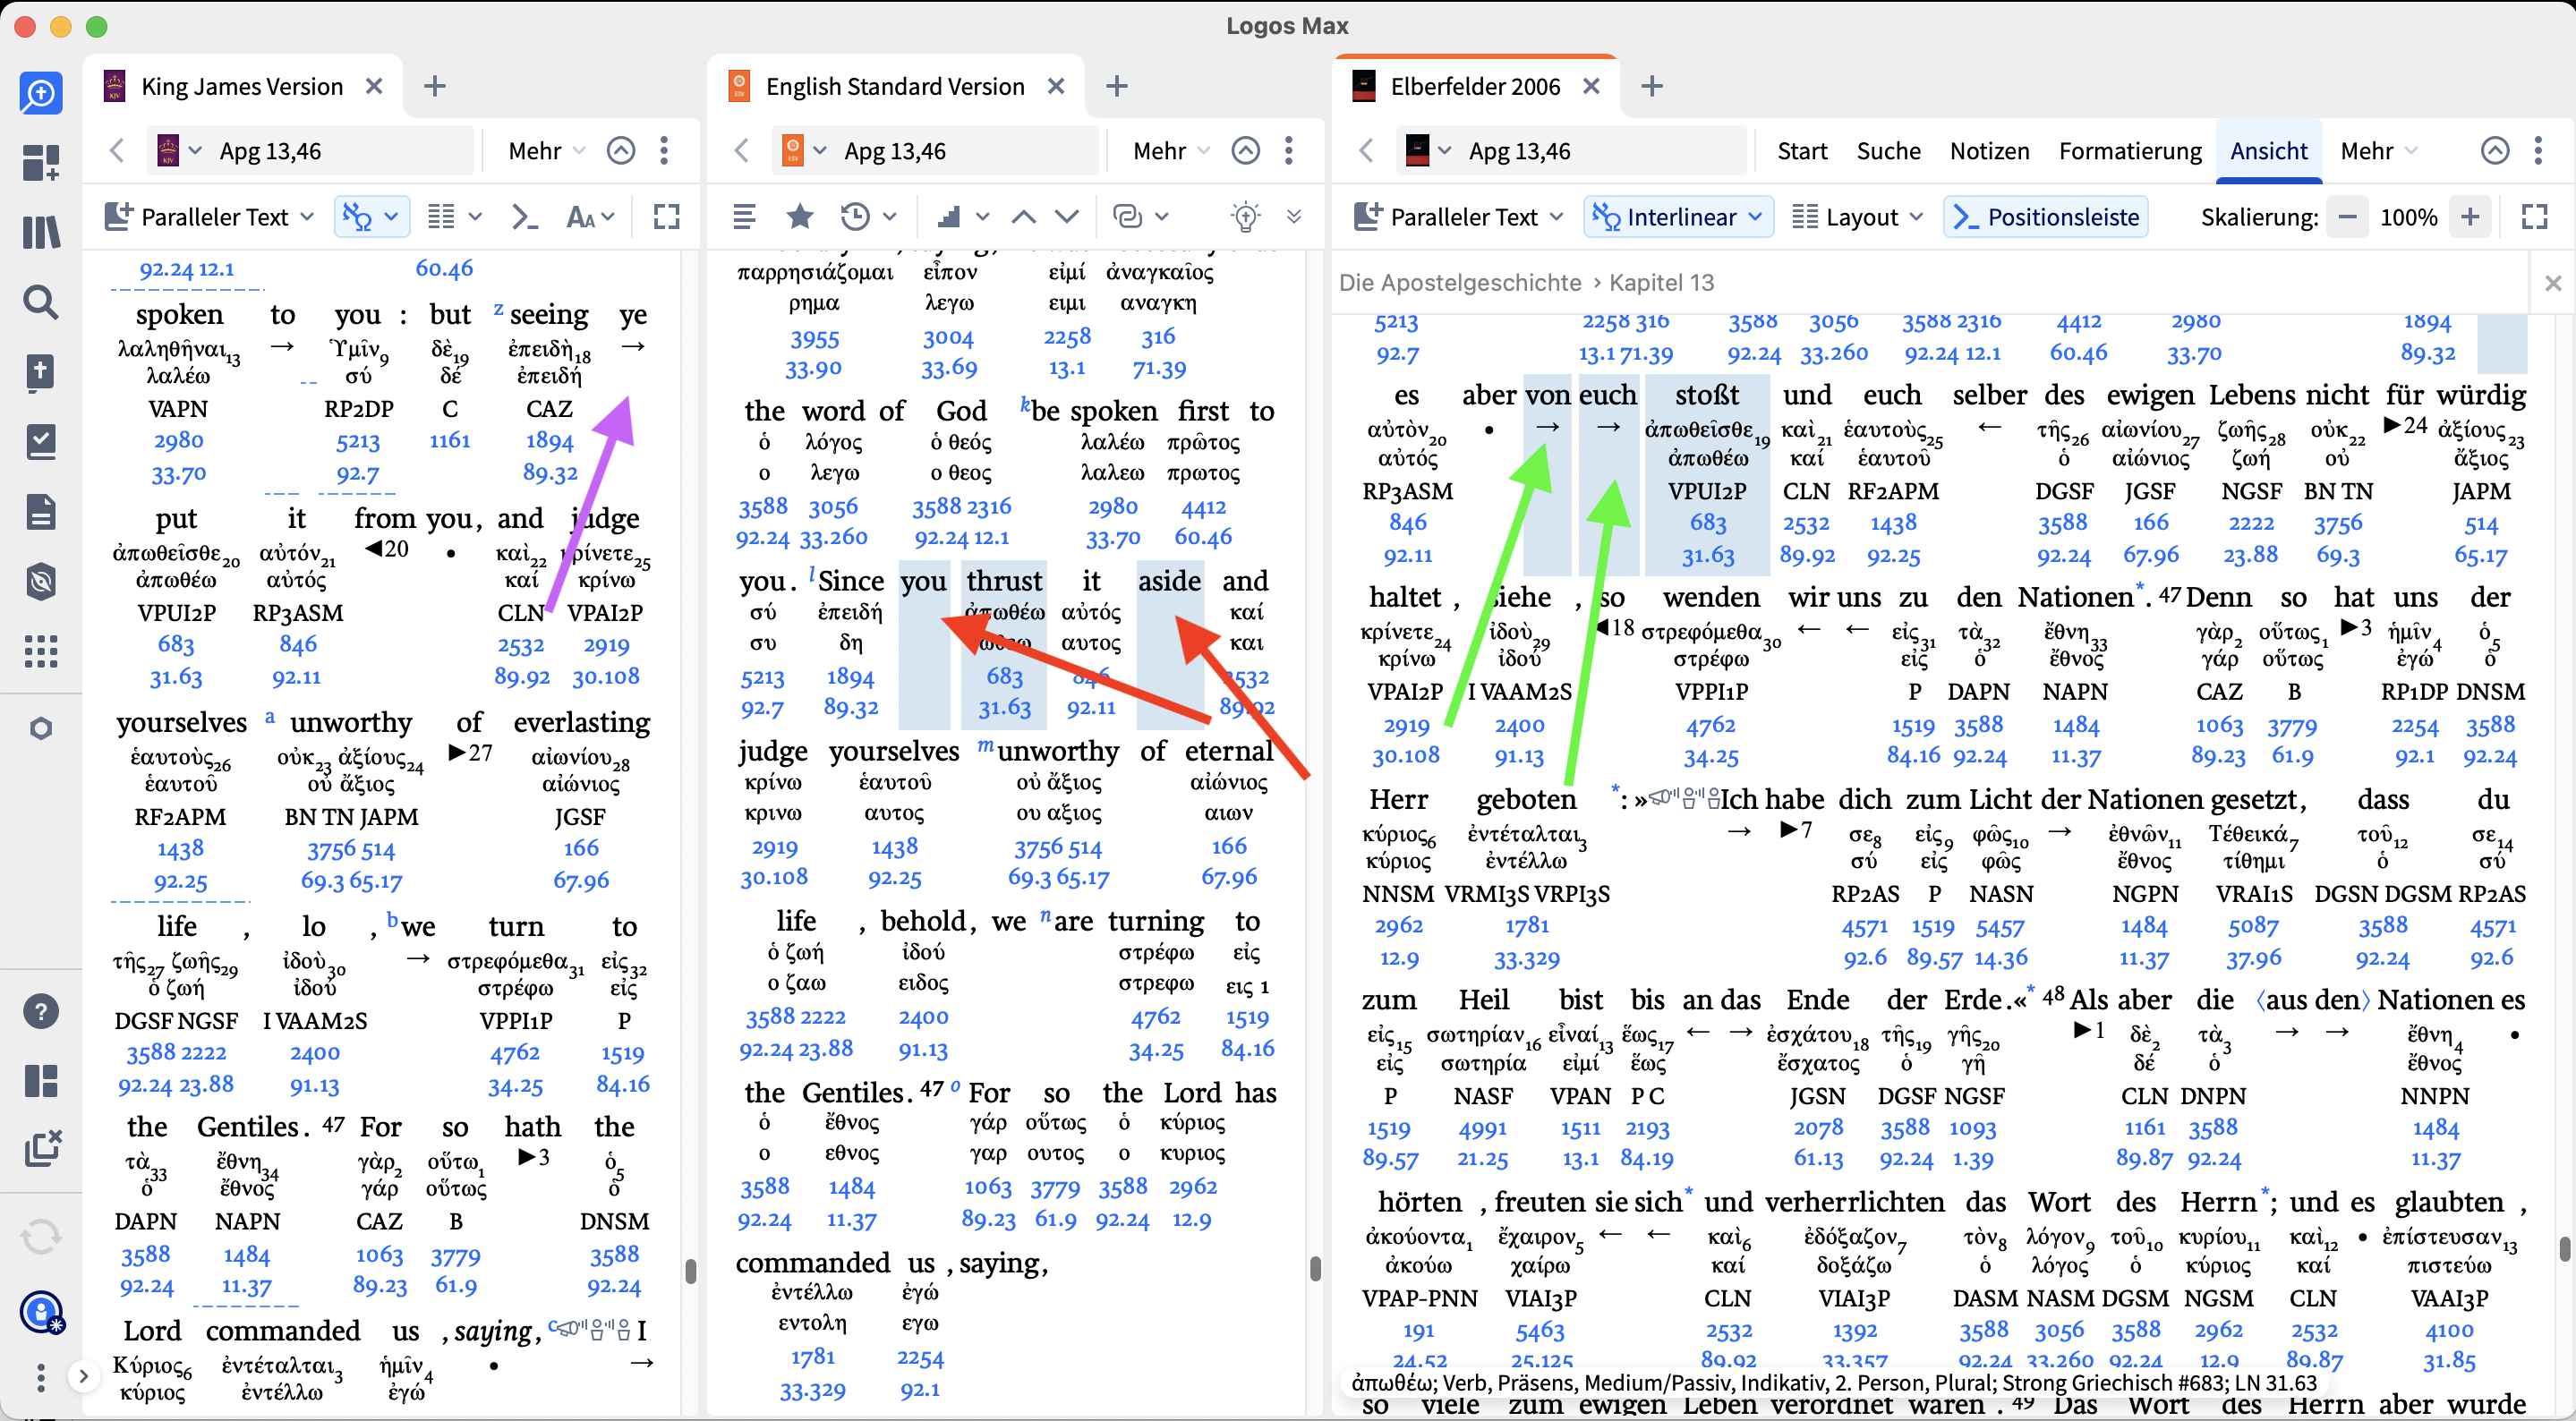The height and width of the screenshot is (1421, 2576).
Task: Click the history clock icon in ESV panel
Action: (x=856, y=216)
